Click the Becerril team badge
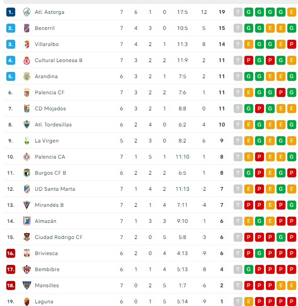This screenshot has height=306, width=298. tap(26, 28)
